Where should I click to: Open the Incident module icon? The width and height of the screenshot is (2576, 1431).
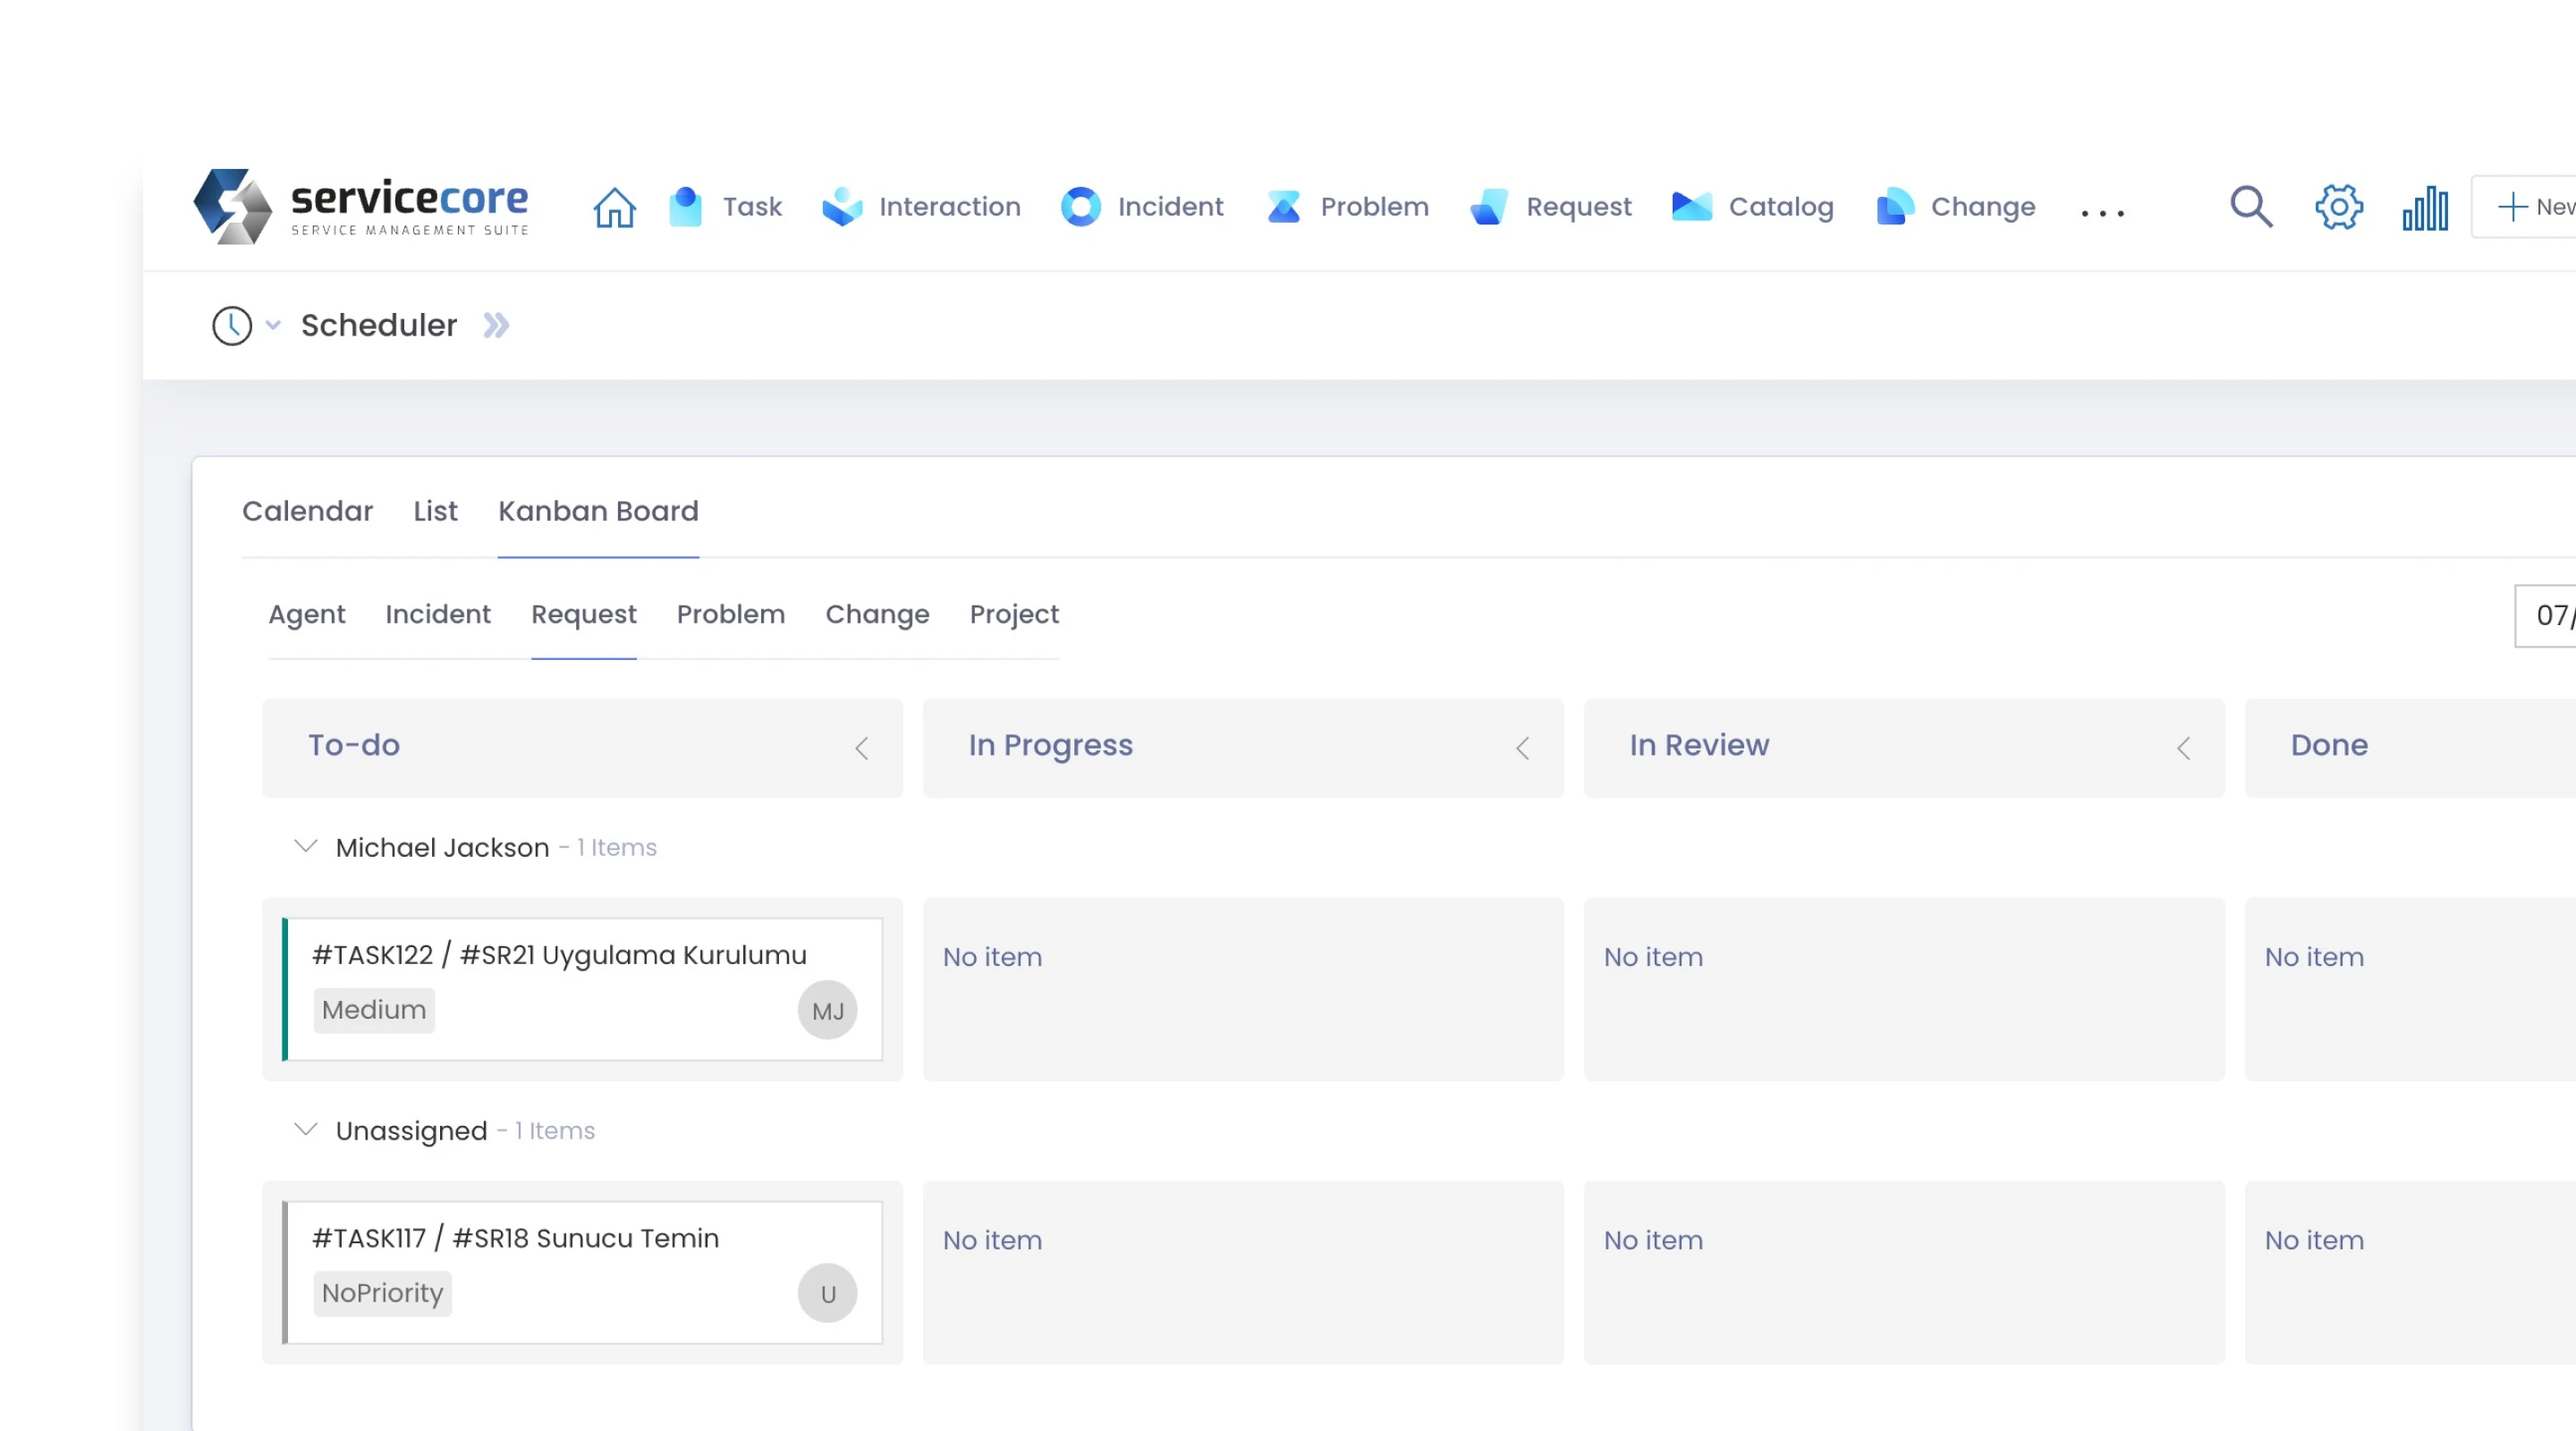pos(1081,207)
